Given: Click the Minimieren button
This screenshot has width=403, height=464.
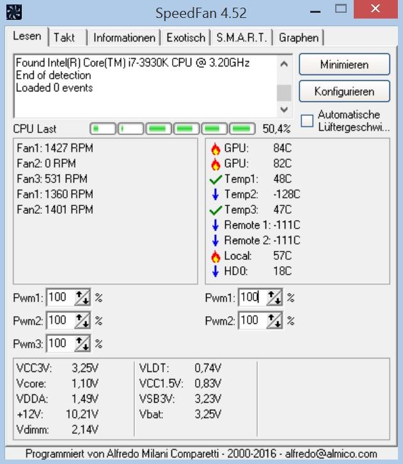Looking at the screenshot, I should 344,65.
